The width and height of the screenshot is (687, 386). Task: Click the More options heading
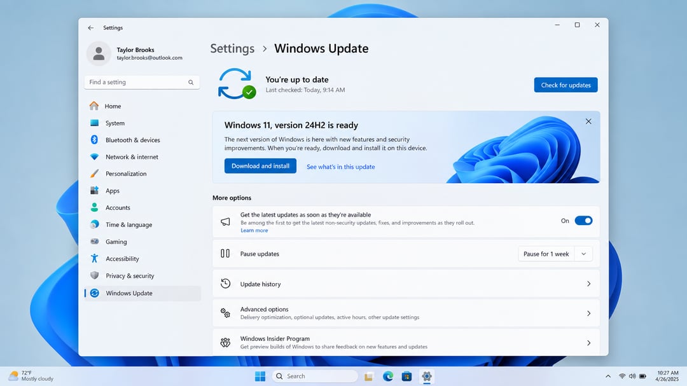coord(232,198)
